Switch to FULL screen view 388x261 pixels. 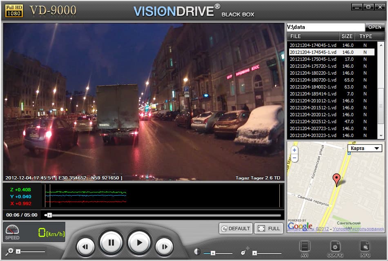[x=269, y=229]
